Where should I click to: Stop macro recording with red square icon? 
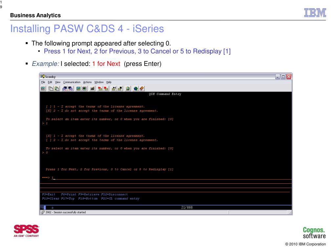(106, 89)
